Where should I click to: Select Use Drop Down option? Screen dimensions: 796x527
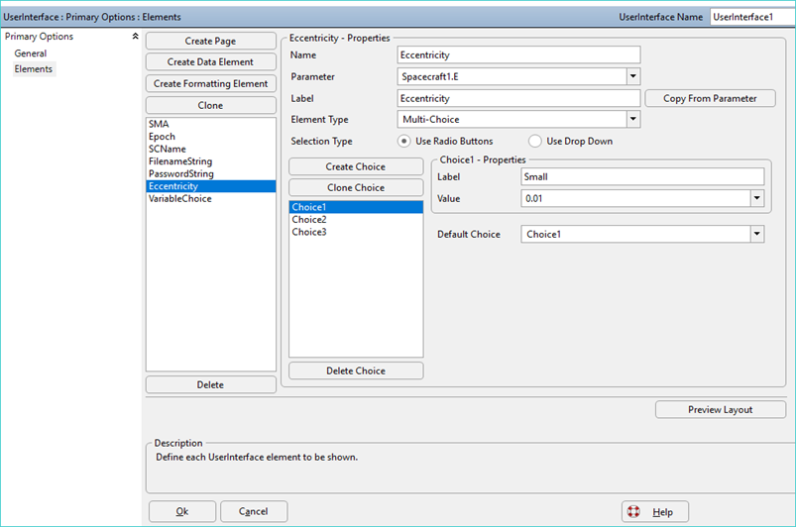coord(534,141)
